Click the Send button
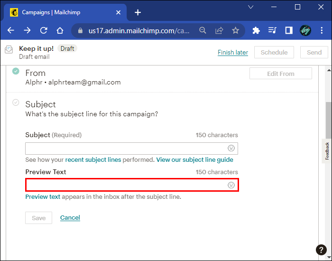332x261 pixels. pyautogui.click(x=314, y=52)
